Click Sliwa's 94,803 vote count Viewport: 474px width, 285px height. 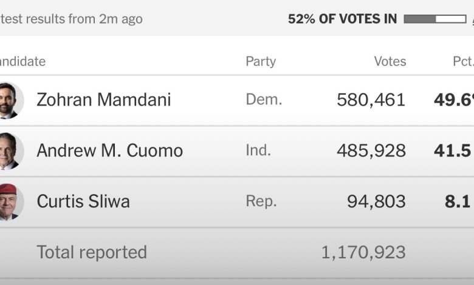pos(376,201)
